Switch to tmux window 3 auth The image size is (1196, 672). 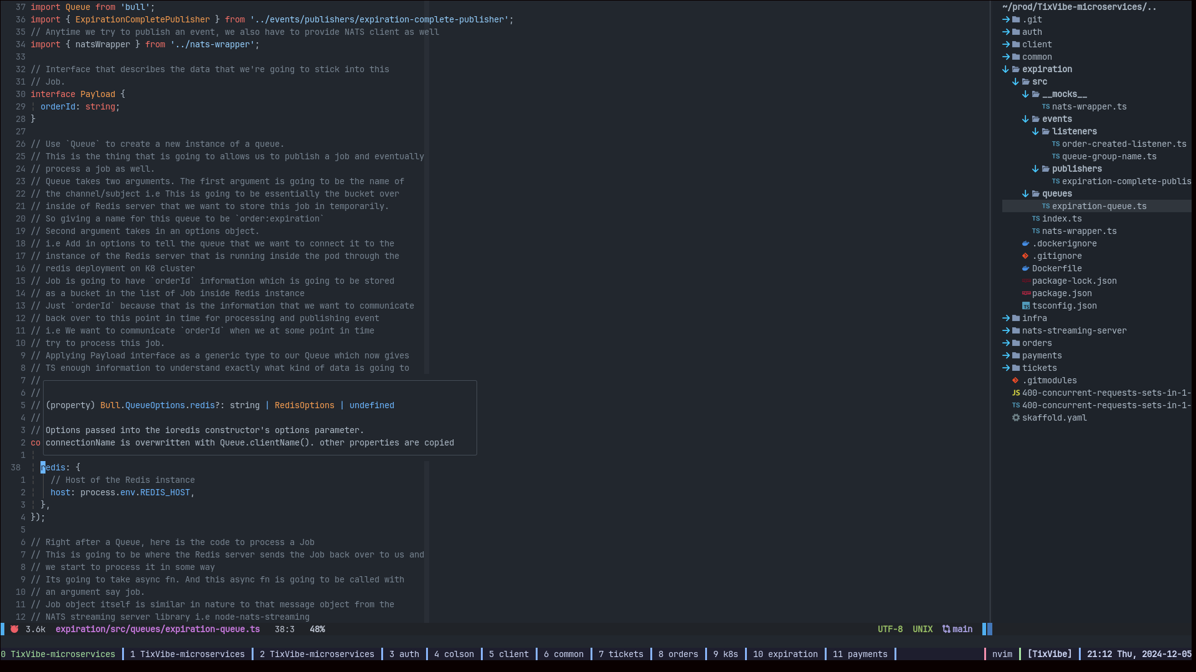(x=404, y=654)
